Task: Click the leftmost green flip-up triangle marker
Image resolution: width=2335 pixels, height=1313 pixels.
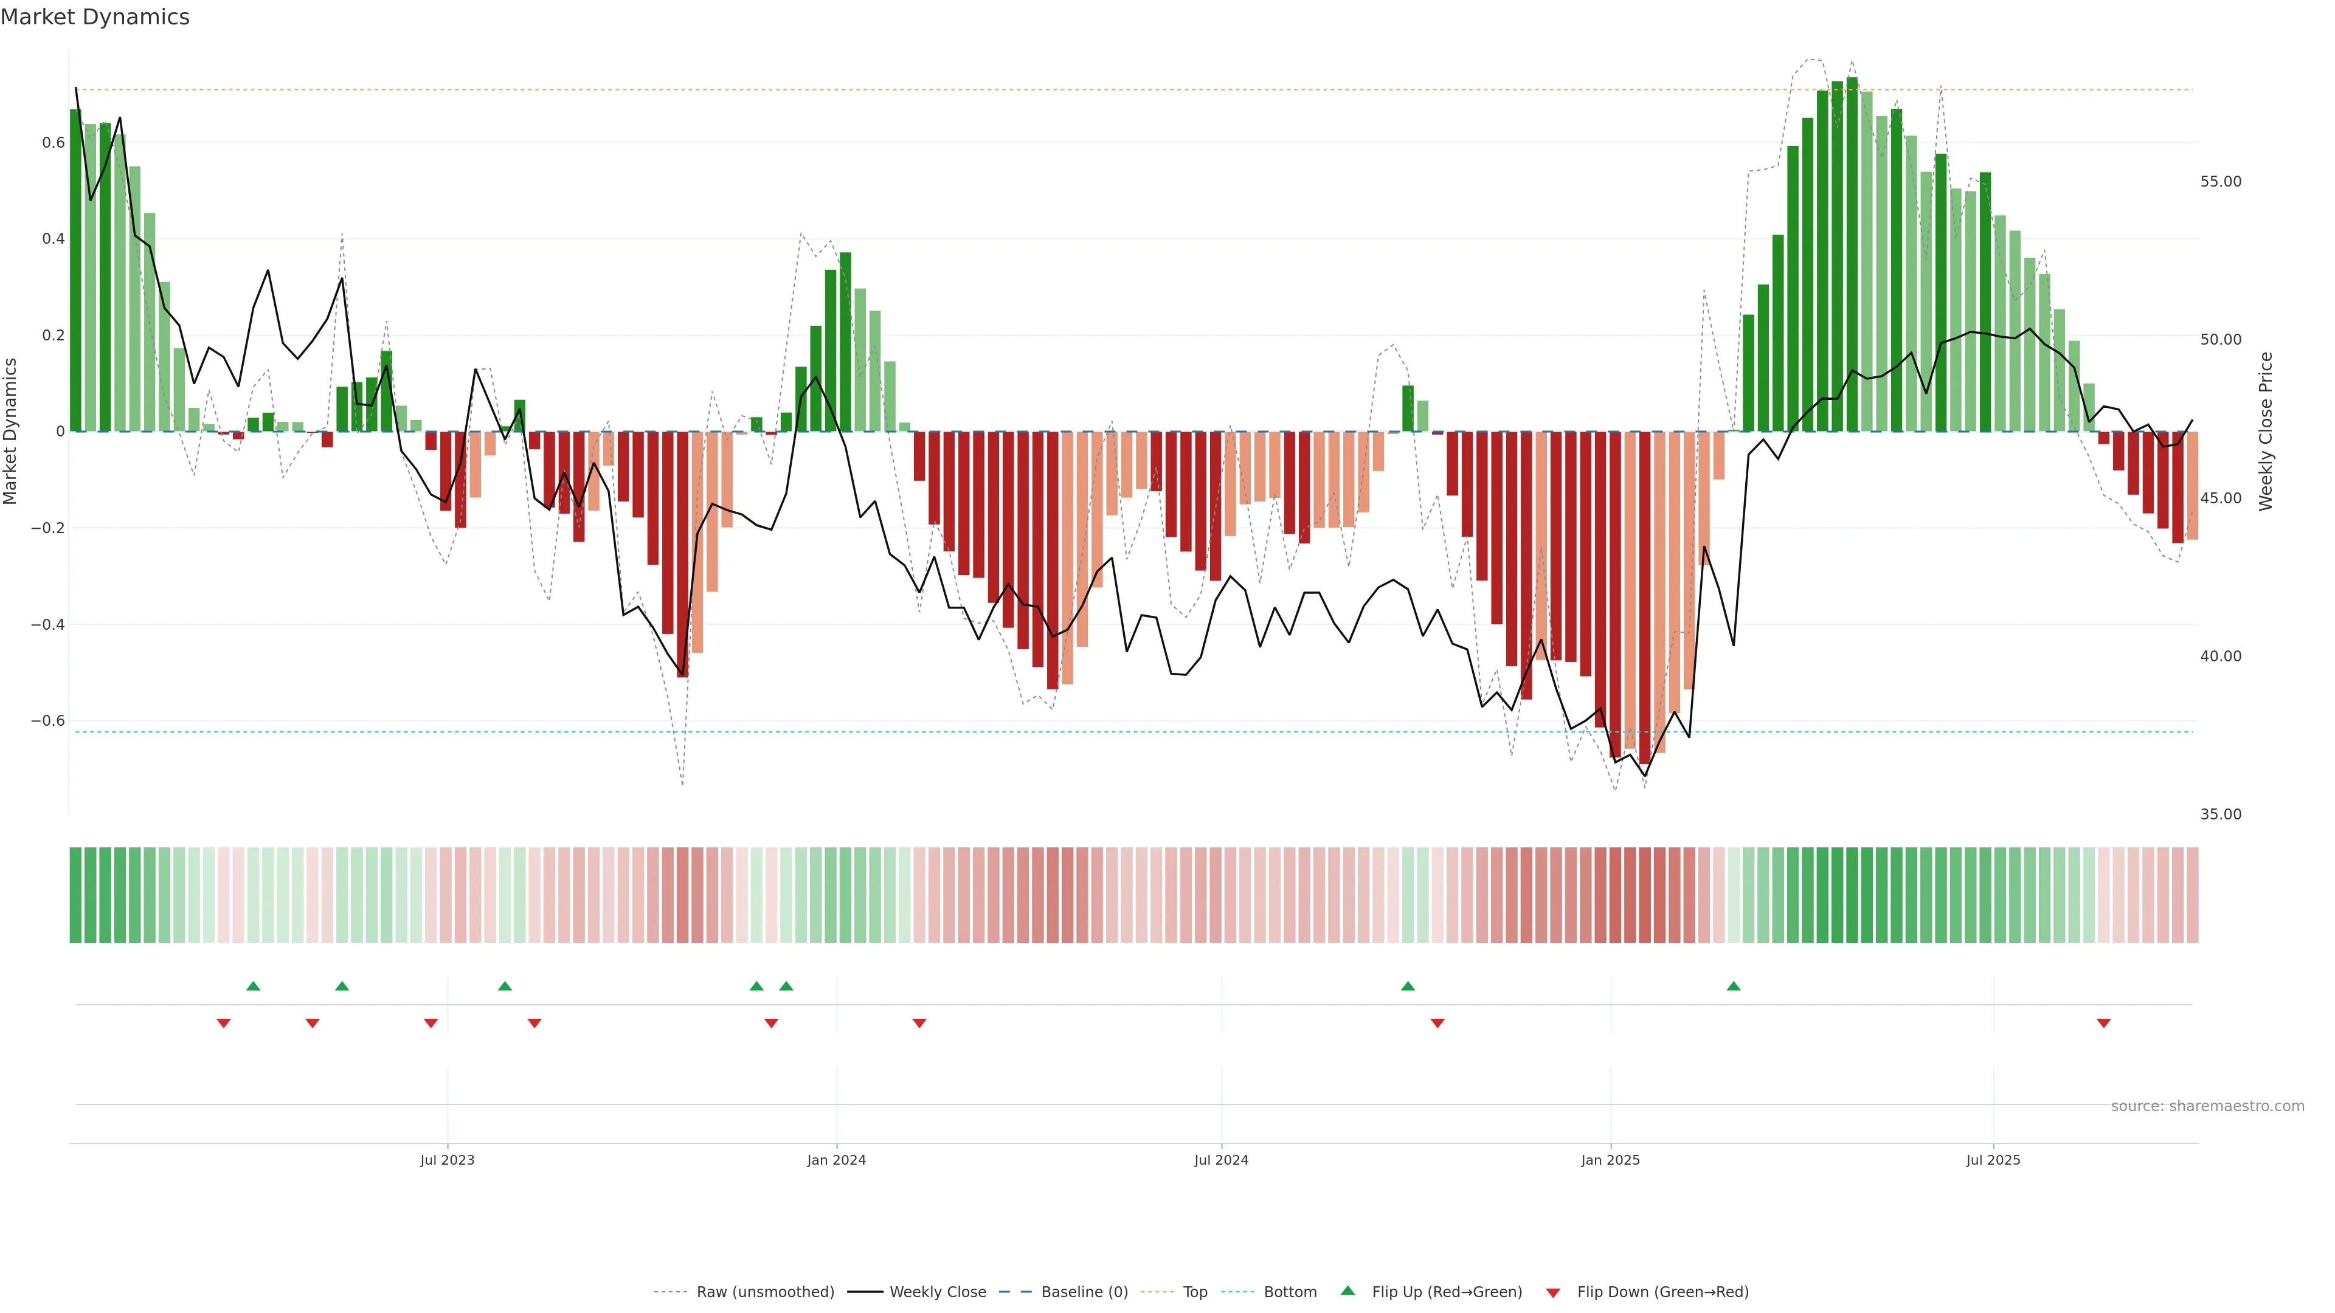Action: (x=253, y=986)
